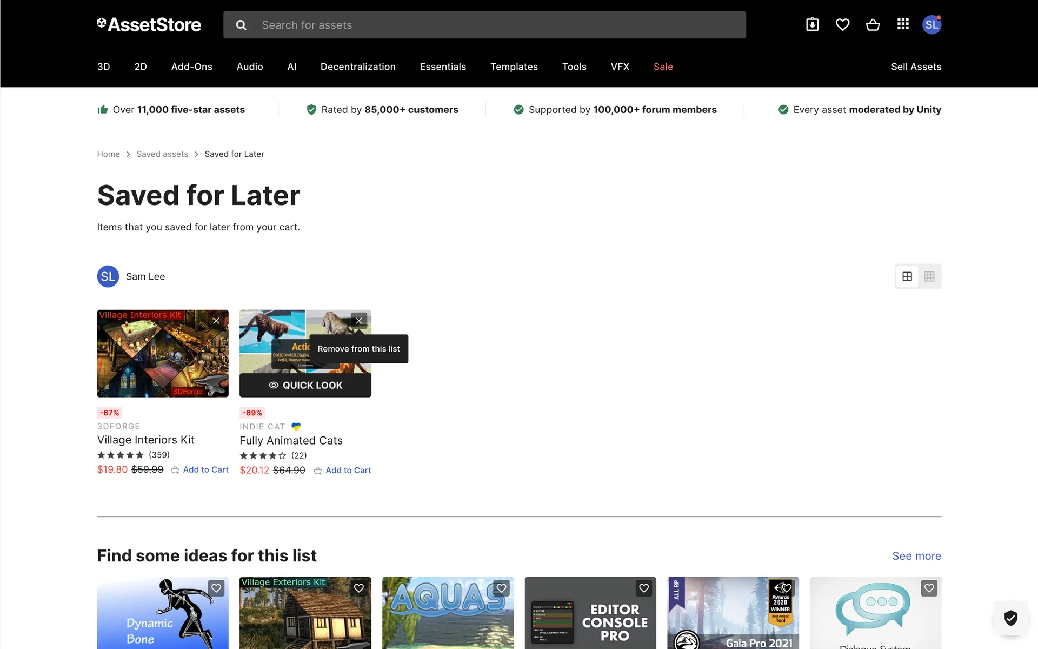The height and width of the screenshot is (649, 1038).
Task: Focus the Search for assets field
Action: 497,25
